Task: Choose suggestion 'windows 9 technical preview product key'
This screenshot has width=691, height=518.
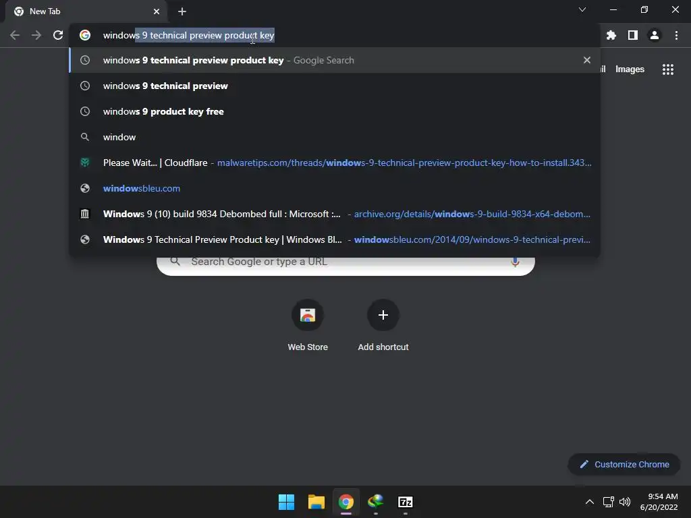Action: point(335,60)
